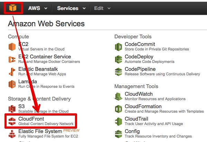The image size is (207, 142).
Task: Click the CloudWatch icon
Action: point(119,96)
